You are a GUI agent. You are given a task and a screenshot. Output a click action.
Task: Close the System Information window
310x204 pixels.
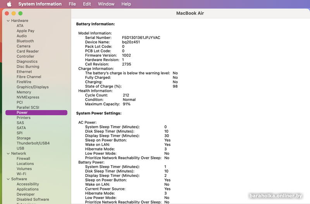[x=7, y=13]
